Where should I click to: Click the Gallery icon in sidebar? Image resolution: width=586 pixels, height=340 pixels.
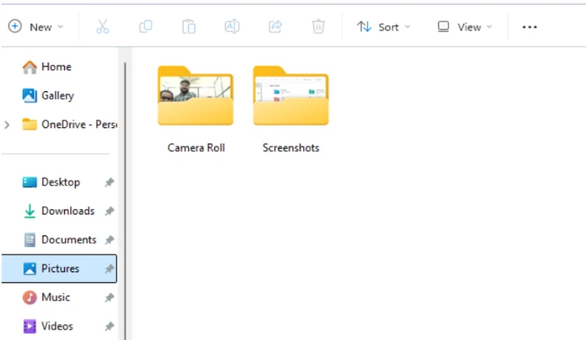(30, 95)
